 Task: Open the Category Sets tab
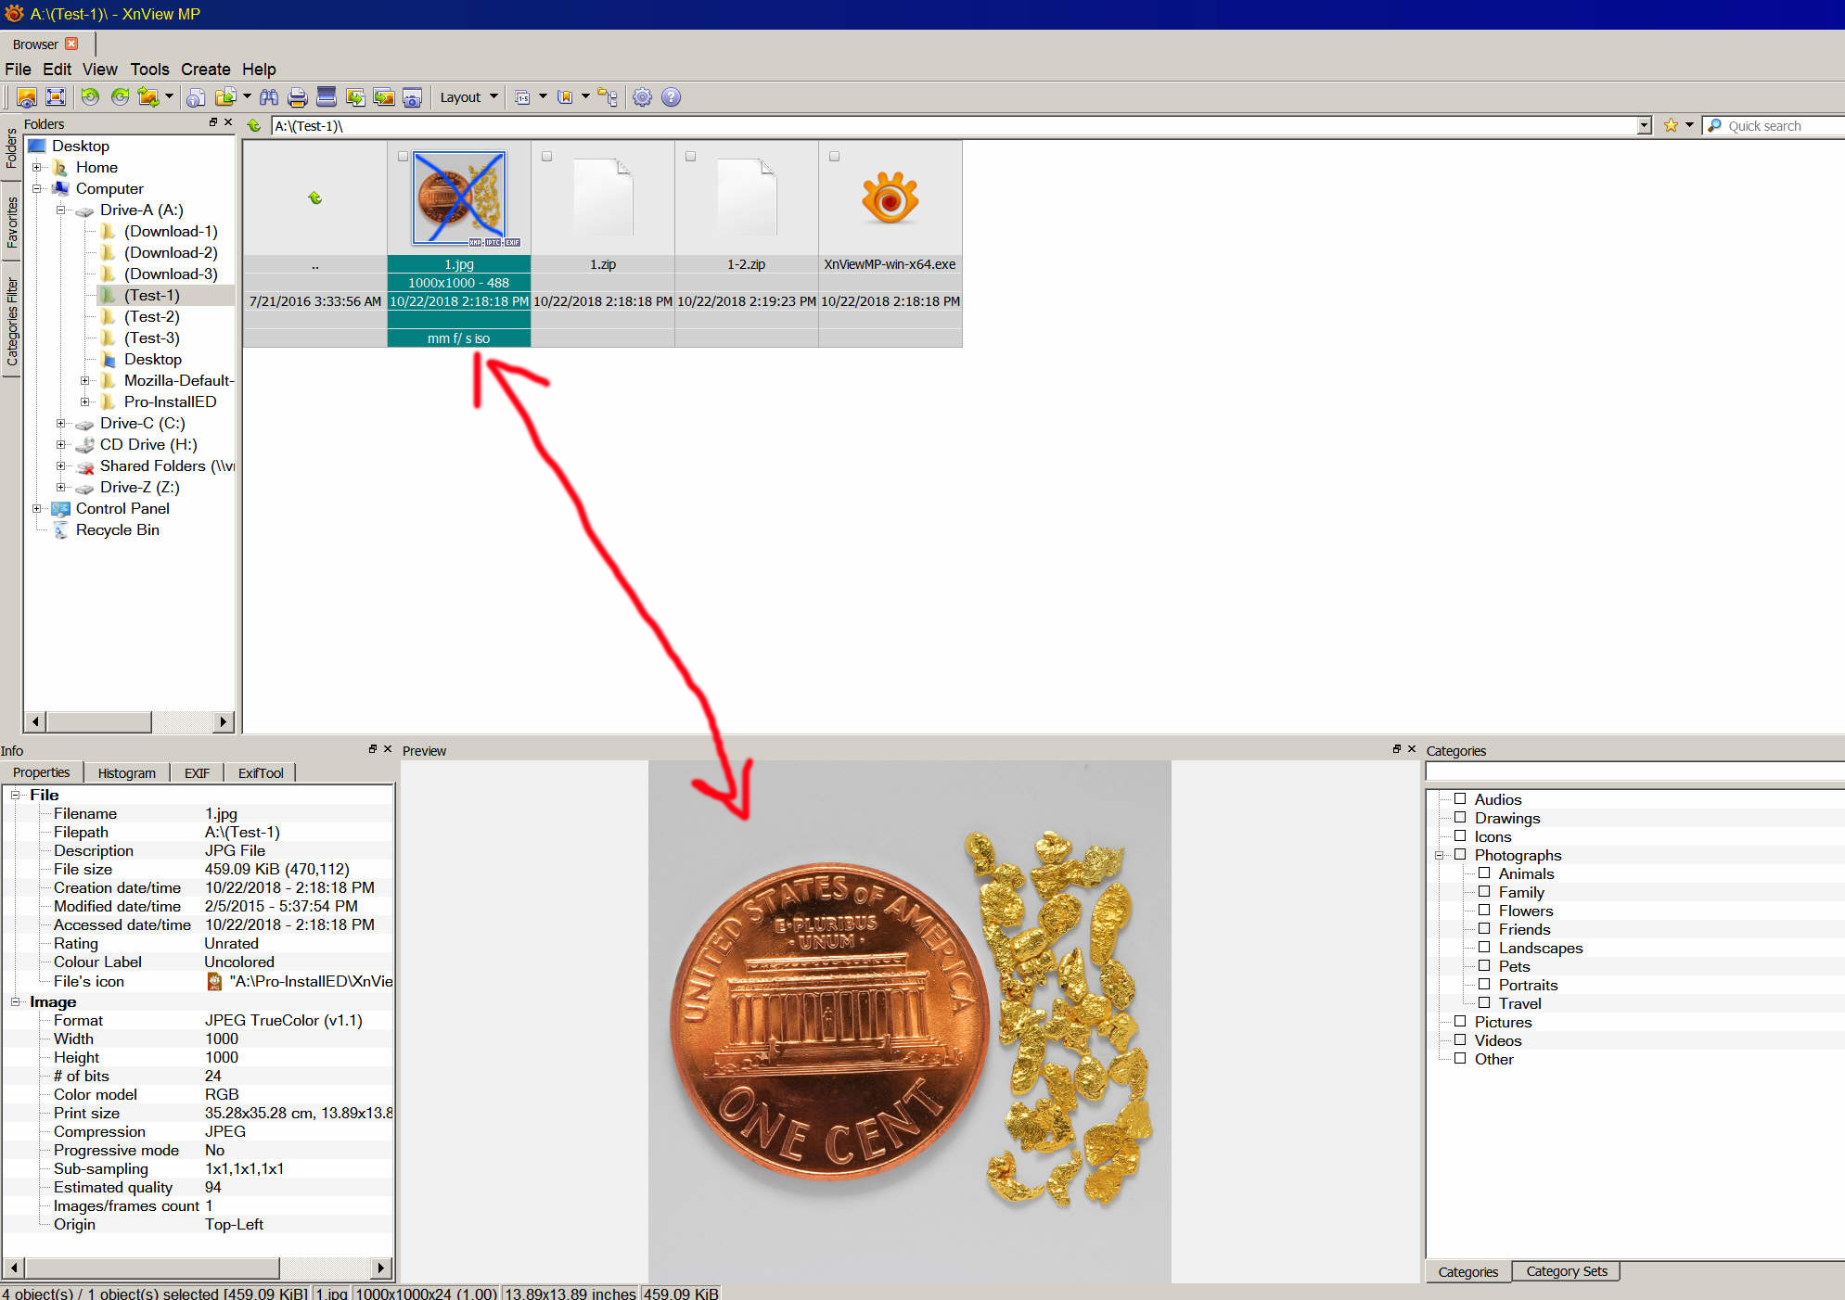[1566, 1271]
